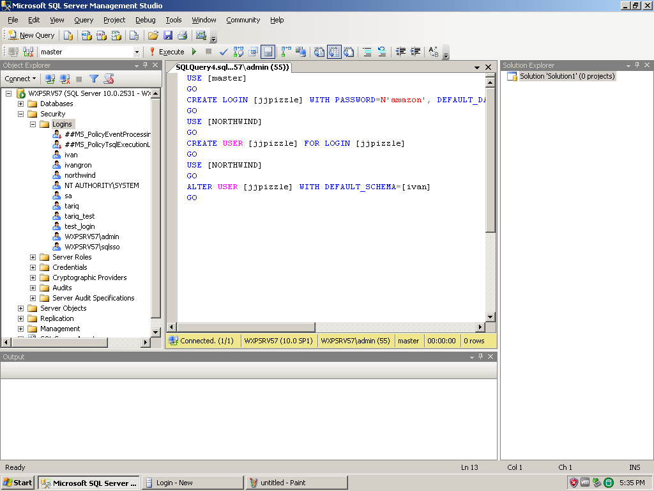654x491 pixels.
Task: Toggle Include Actual Execution Plan
Action: point(286,52)
